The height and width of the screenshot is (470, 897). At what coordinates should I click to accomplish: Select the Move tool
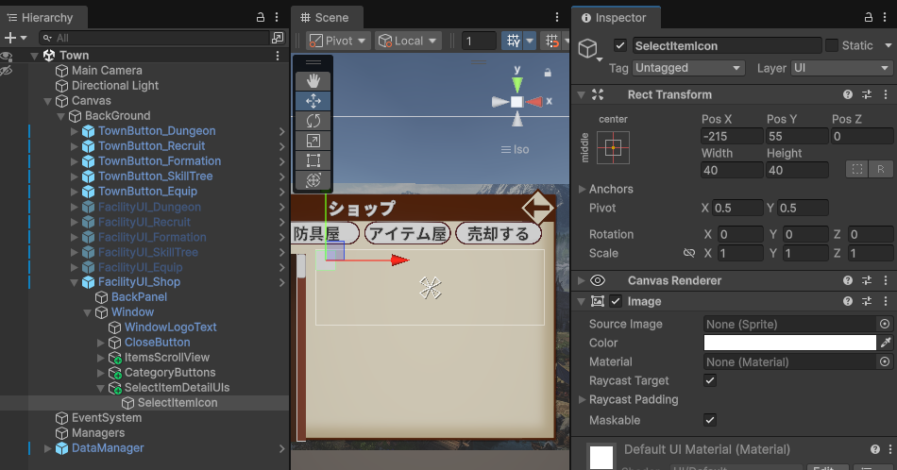click(x=313, y=101)
